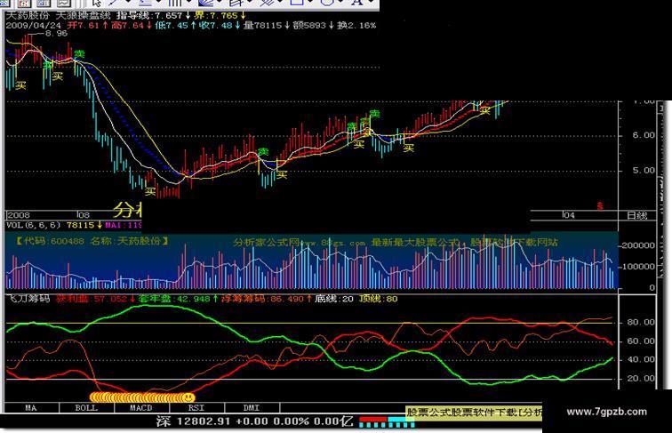Select the text 'A' annotation tool
This screenshot has width=672, height=433.
point(356,2)
